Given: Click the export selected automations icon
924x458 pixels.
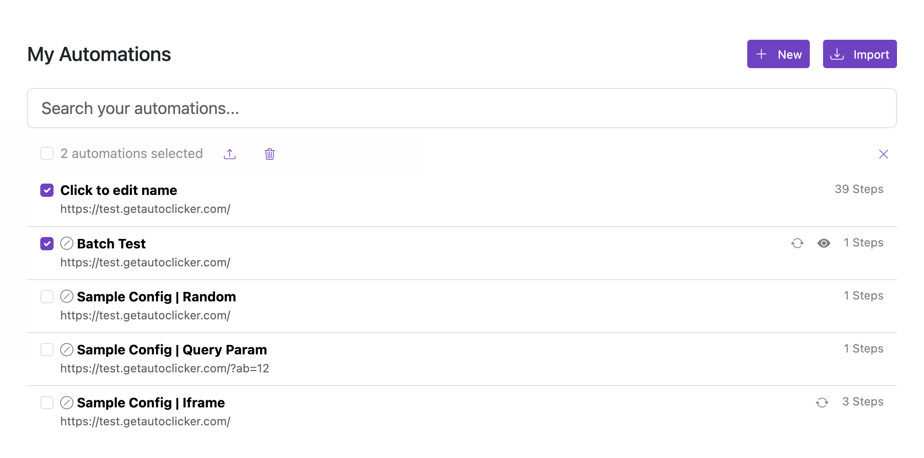Looking at the screenshot, I should [230, 154].
